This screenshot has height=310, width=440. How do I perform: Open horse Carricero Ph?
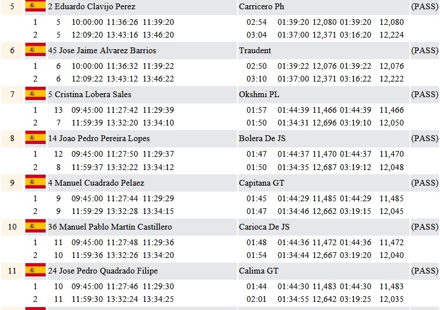[x=261, y=6]
